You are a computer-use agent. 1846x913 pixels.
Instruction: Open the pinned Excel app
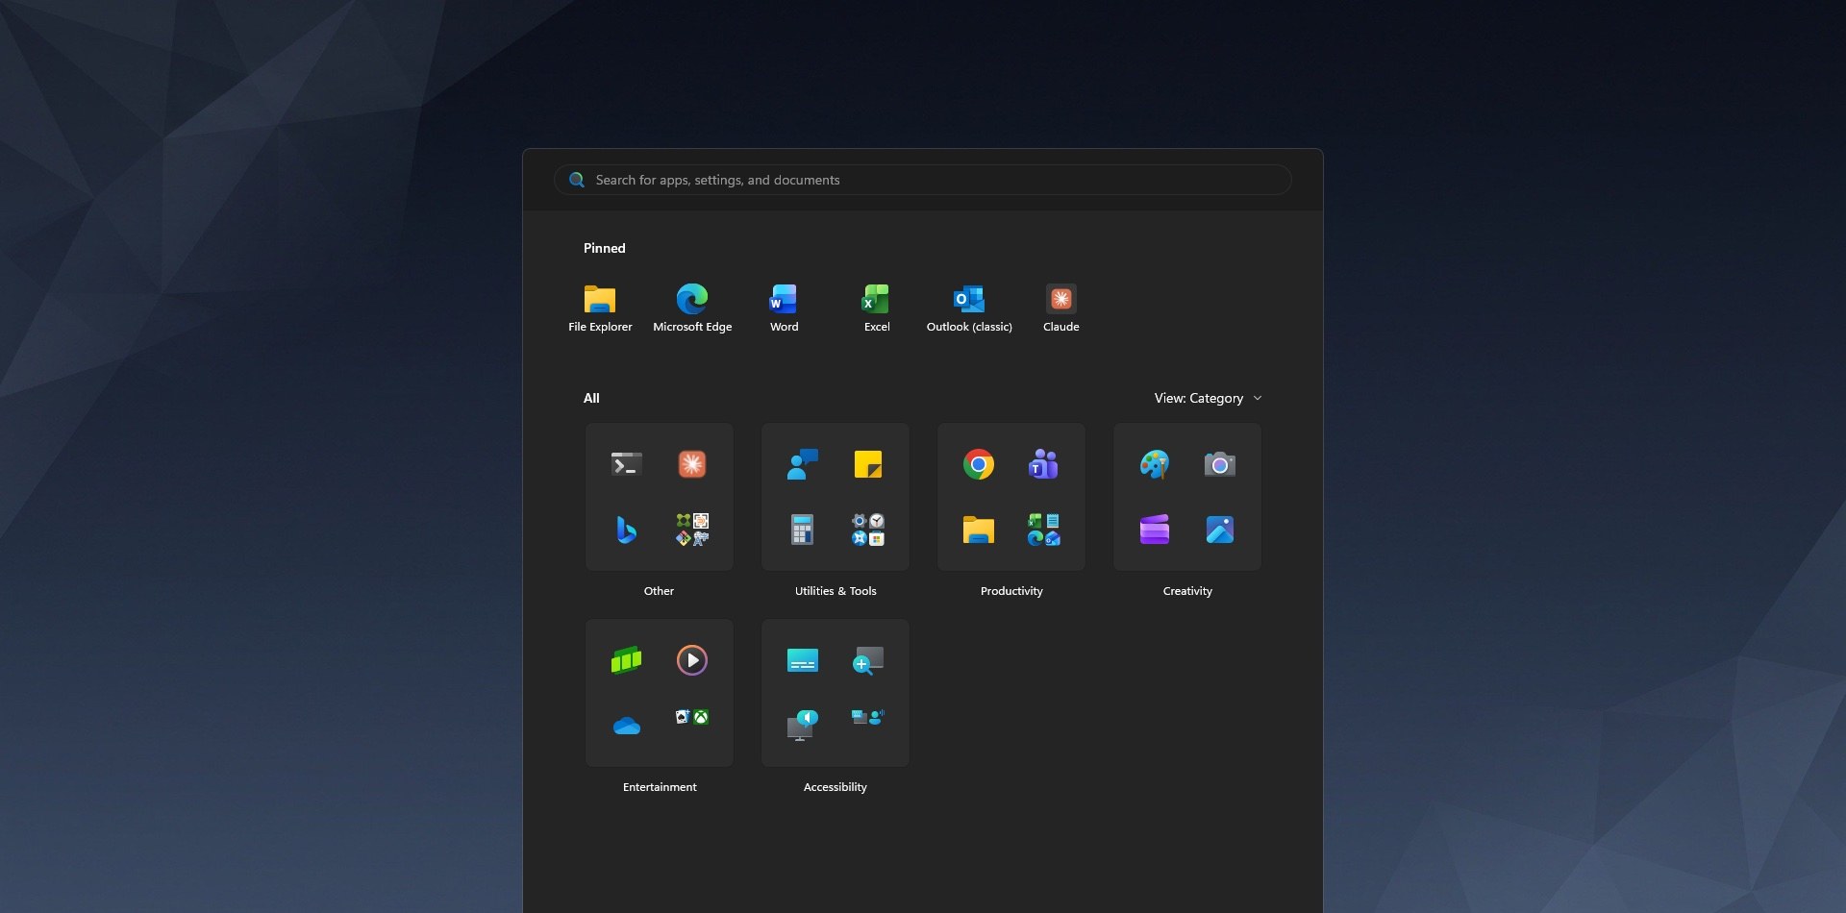[x=876, y=309]
